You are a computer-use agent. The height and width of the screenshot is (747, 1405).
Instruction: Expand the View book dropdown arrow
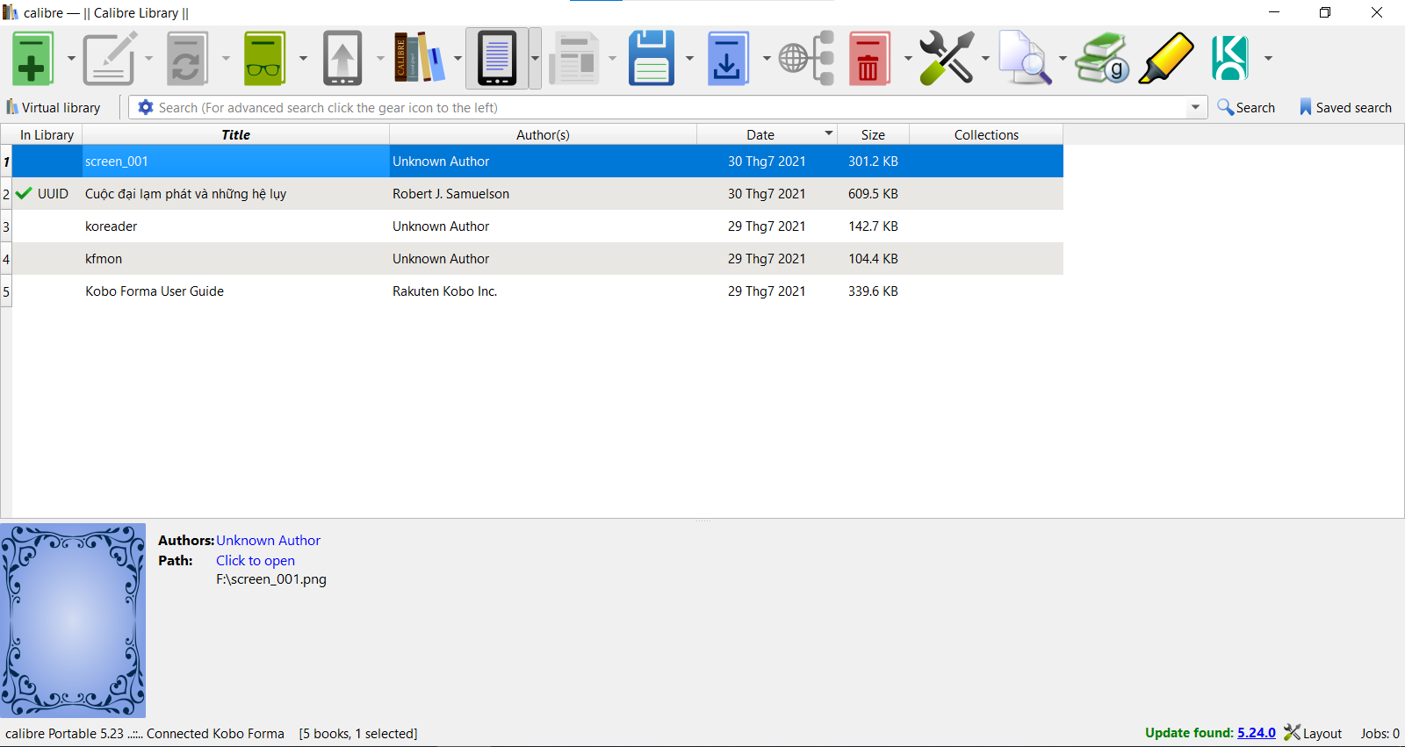[x=303, y=59]
